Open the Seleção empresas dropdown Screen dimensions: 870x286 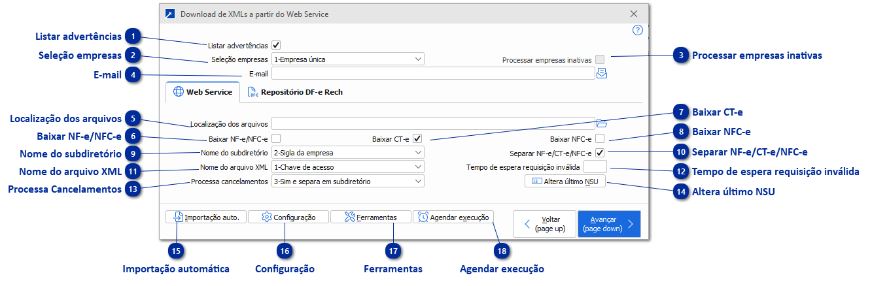[348, 59]
